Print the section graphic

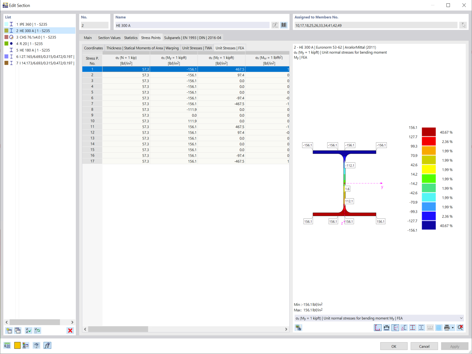pos(447,327)
